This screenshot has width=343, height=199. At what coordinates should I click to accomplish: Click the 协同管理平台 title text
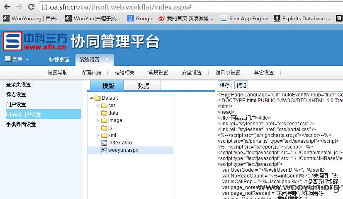click(115, 41)
